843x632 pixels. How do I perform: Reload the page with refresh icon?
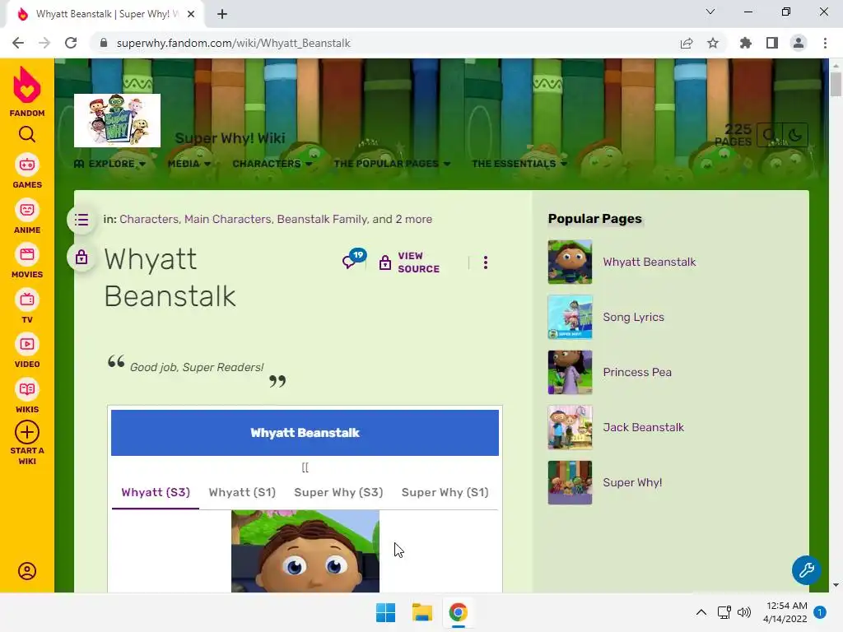pyautogui.click(x=71, y=43)
